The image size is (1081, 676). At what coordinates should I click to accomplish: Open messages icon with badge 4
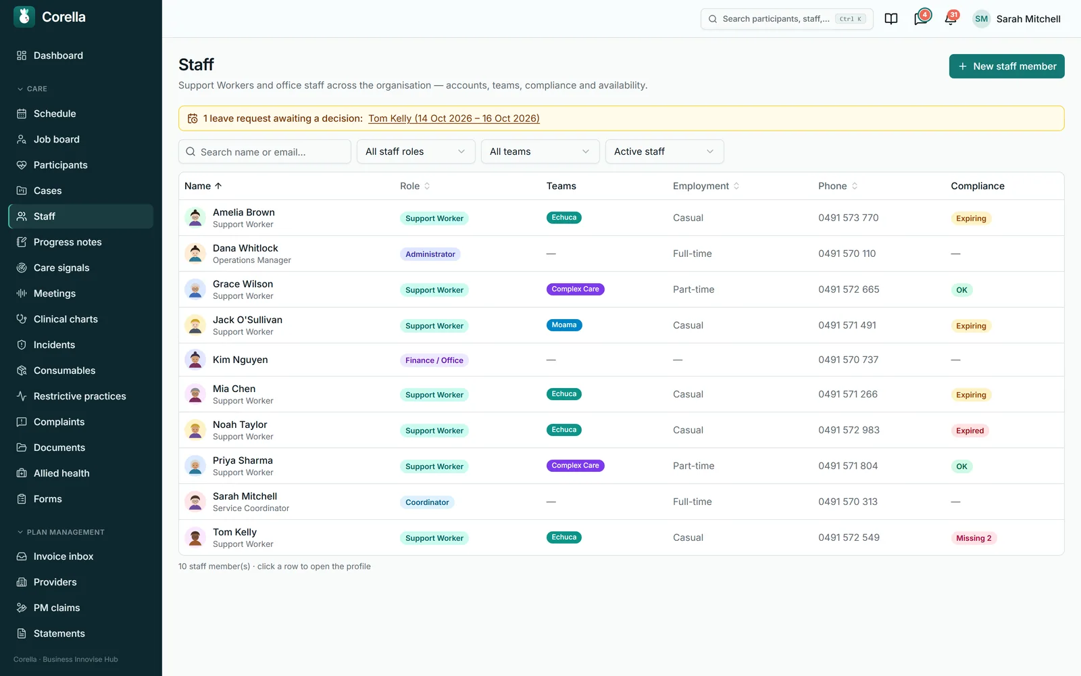point(921,19)
